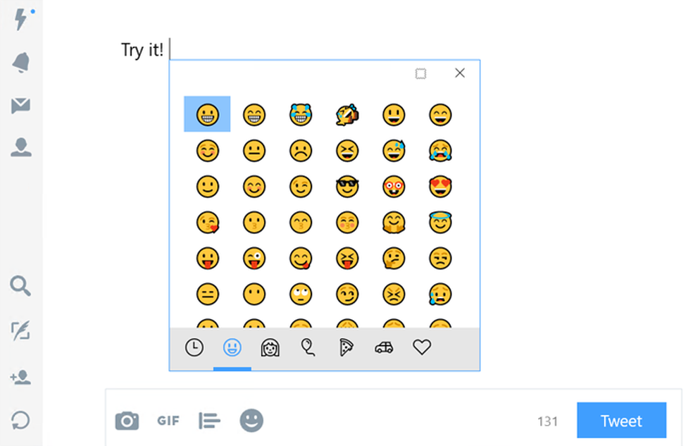Compose a new tweet with the pencil icon
Viewport: 693px width, 446px height.
20,331
